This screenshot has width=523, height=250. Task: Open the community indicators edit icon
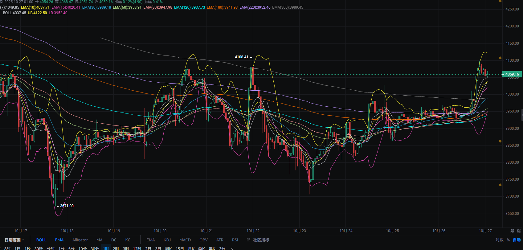[x=248, y=240]
